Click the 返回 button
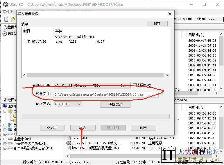224x165 pixels. pyautogui.click(x=143, y=128)
